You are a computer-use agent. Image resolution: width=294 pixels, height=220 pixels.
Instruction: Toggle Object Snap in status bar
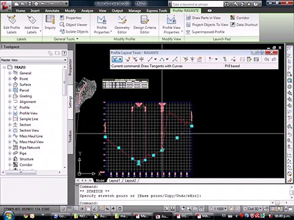coord(88,209)
